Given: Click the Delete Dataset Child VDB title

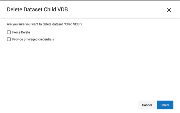Looking at the screenshot, I should [x=38, y=9].
